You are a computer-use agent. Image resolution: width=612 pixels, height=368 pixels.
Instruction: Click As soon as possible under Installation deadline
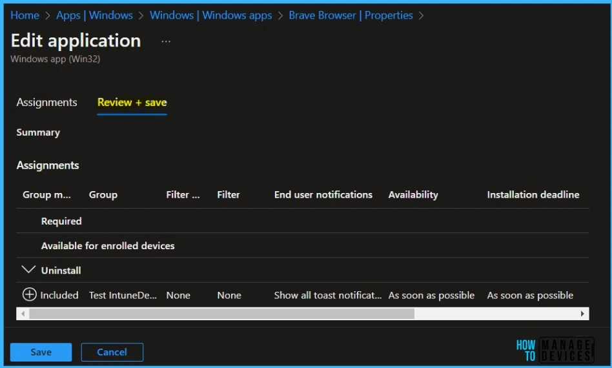click(x=530, y=295)
